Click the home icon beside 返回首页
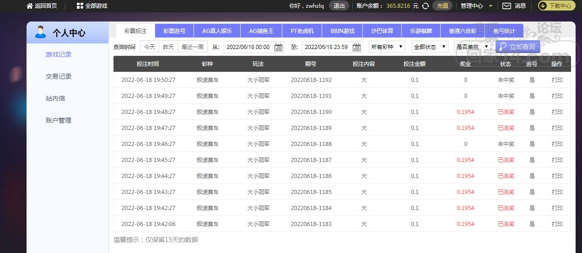Viewport: 582px width, 253px height. click(x=30, y=6)
